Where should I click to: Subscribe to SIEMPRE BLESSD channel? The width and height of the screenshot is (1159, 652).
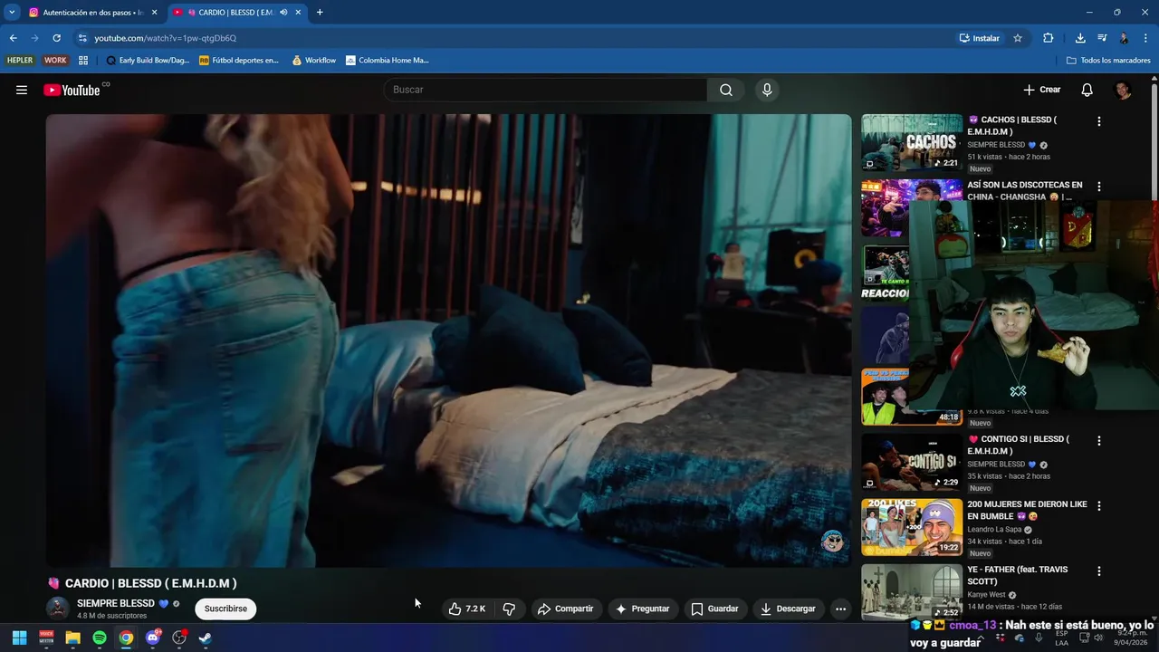click(x=225, y=609)
